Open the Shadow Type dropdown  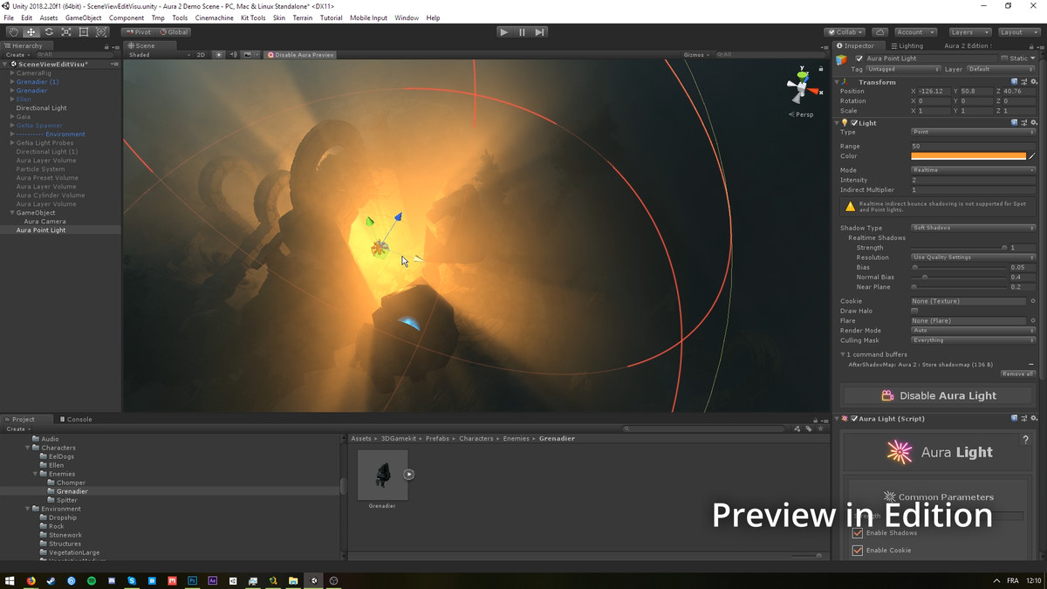tap(973, 228)
